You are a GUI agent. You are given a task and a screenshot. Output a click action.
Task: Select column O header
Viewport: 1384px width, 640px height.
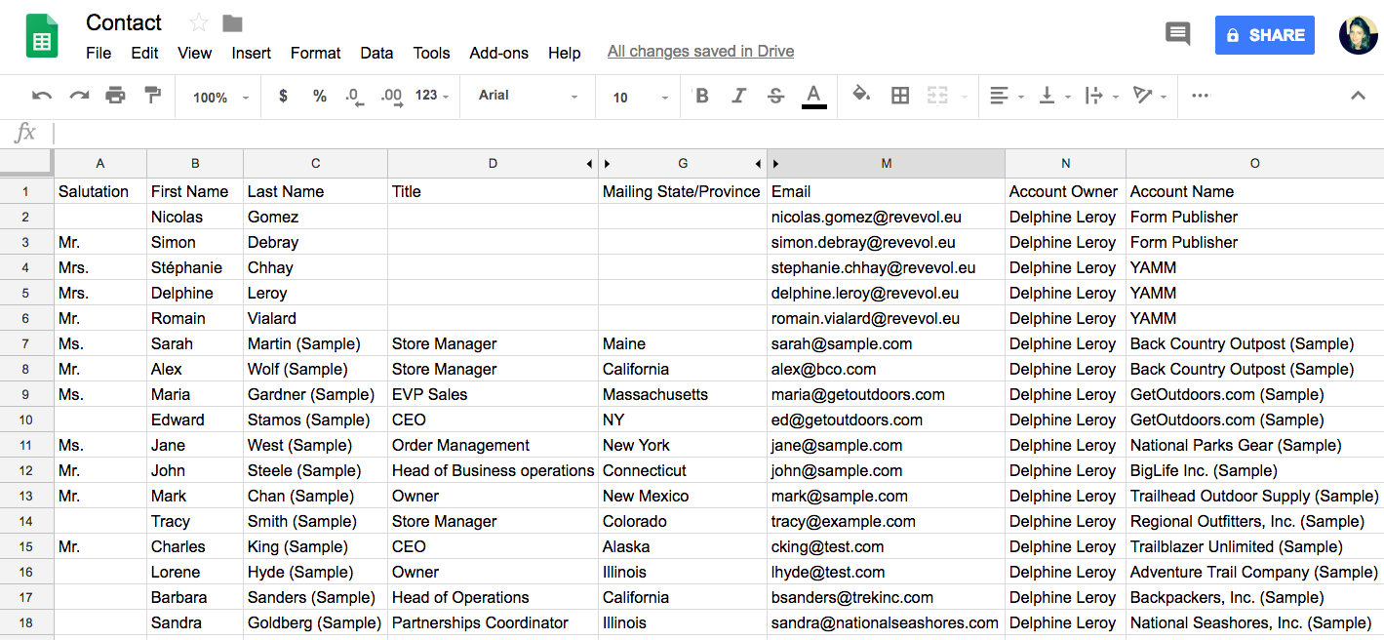(x=1254, y=163)
